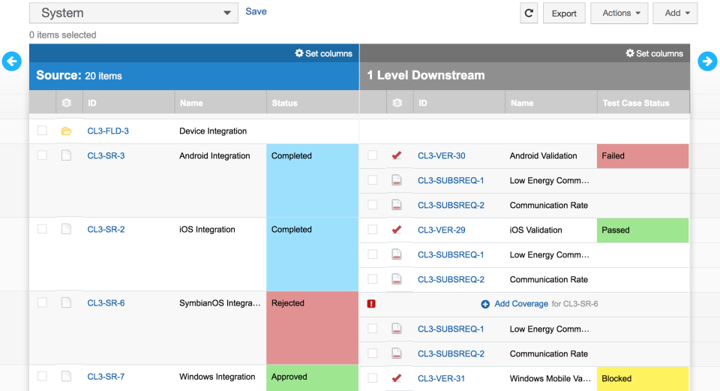
Task: Click the left blue arrow navigation icon
Action: (11, 62)
